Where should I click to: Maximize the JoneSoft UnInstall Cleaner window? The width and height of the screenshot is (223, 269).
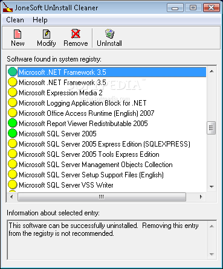tap(193, 8)
